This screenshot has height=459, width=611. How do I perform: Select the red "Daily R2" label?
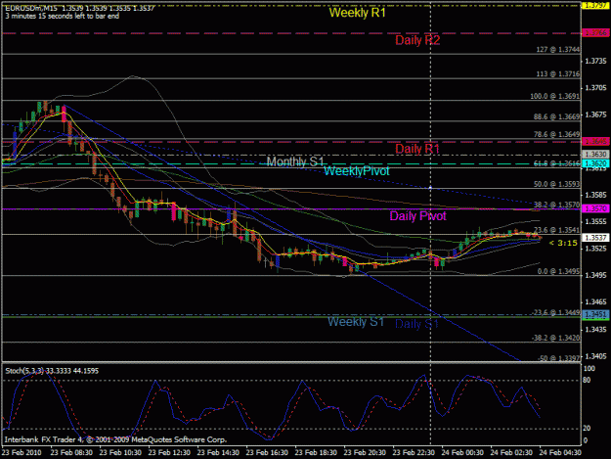point(417,40)
